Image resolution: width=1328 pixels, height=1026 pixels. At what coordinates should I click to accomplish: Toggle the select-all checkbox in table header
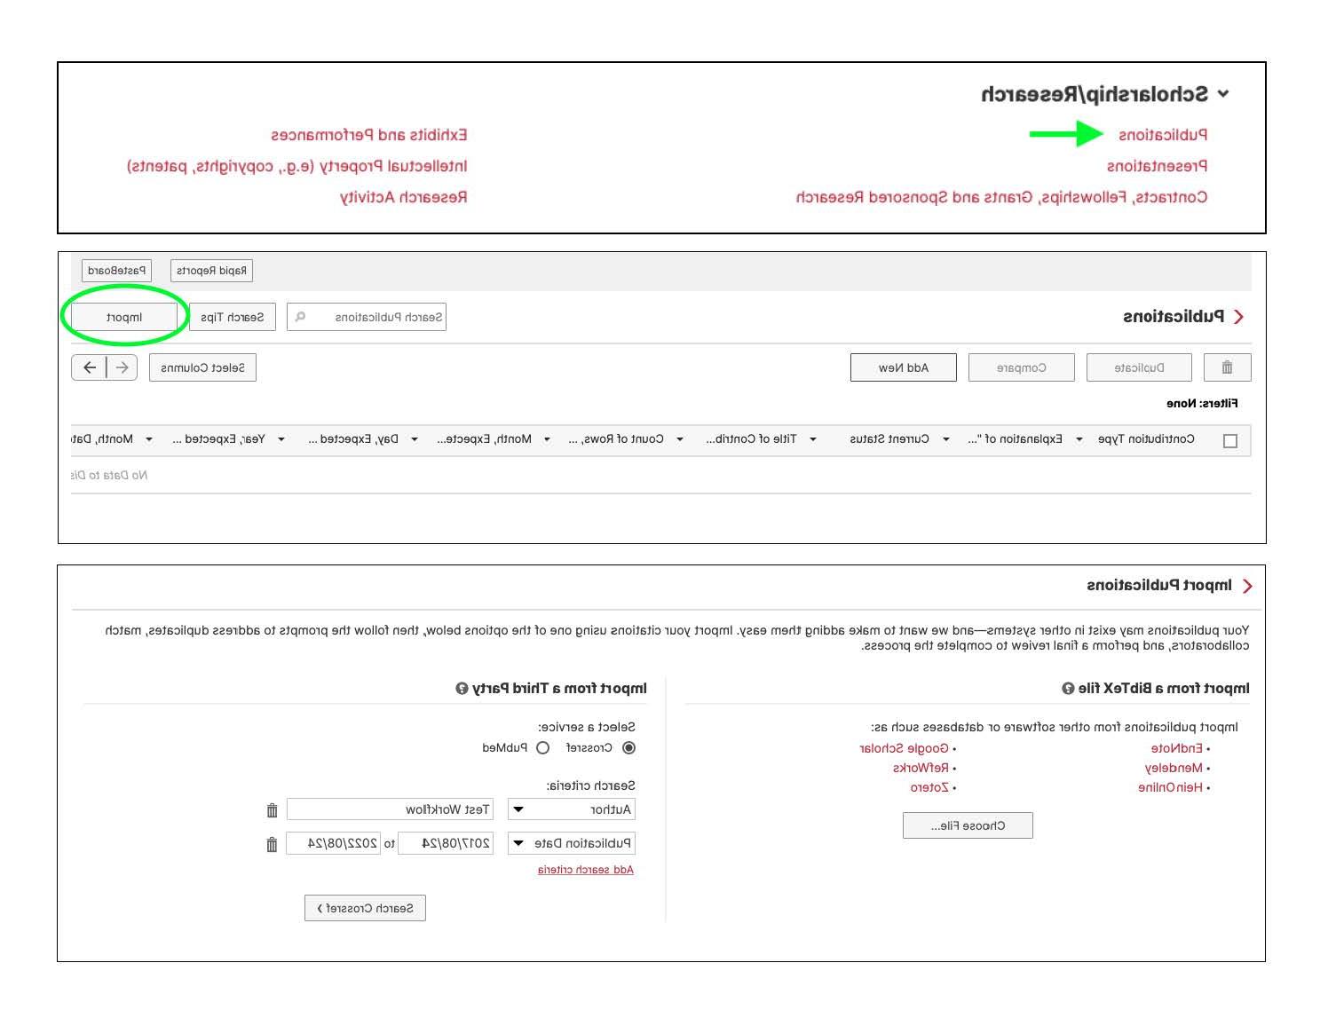point(1229,441)
